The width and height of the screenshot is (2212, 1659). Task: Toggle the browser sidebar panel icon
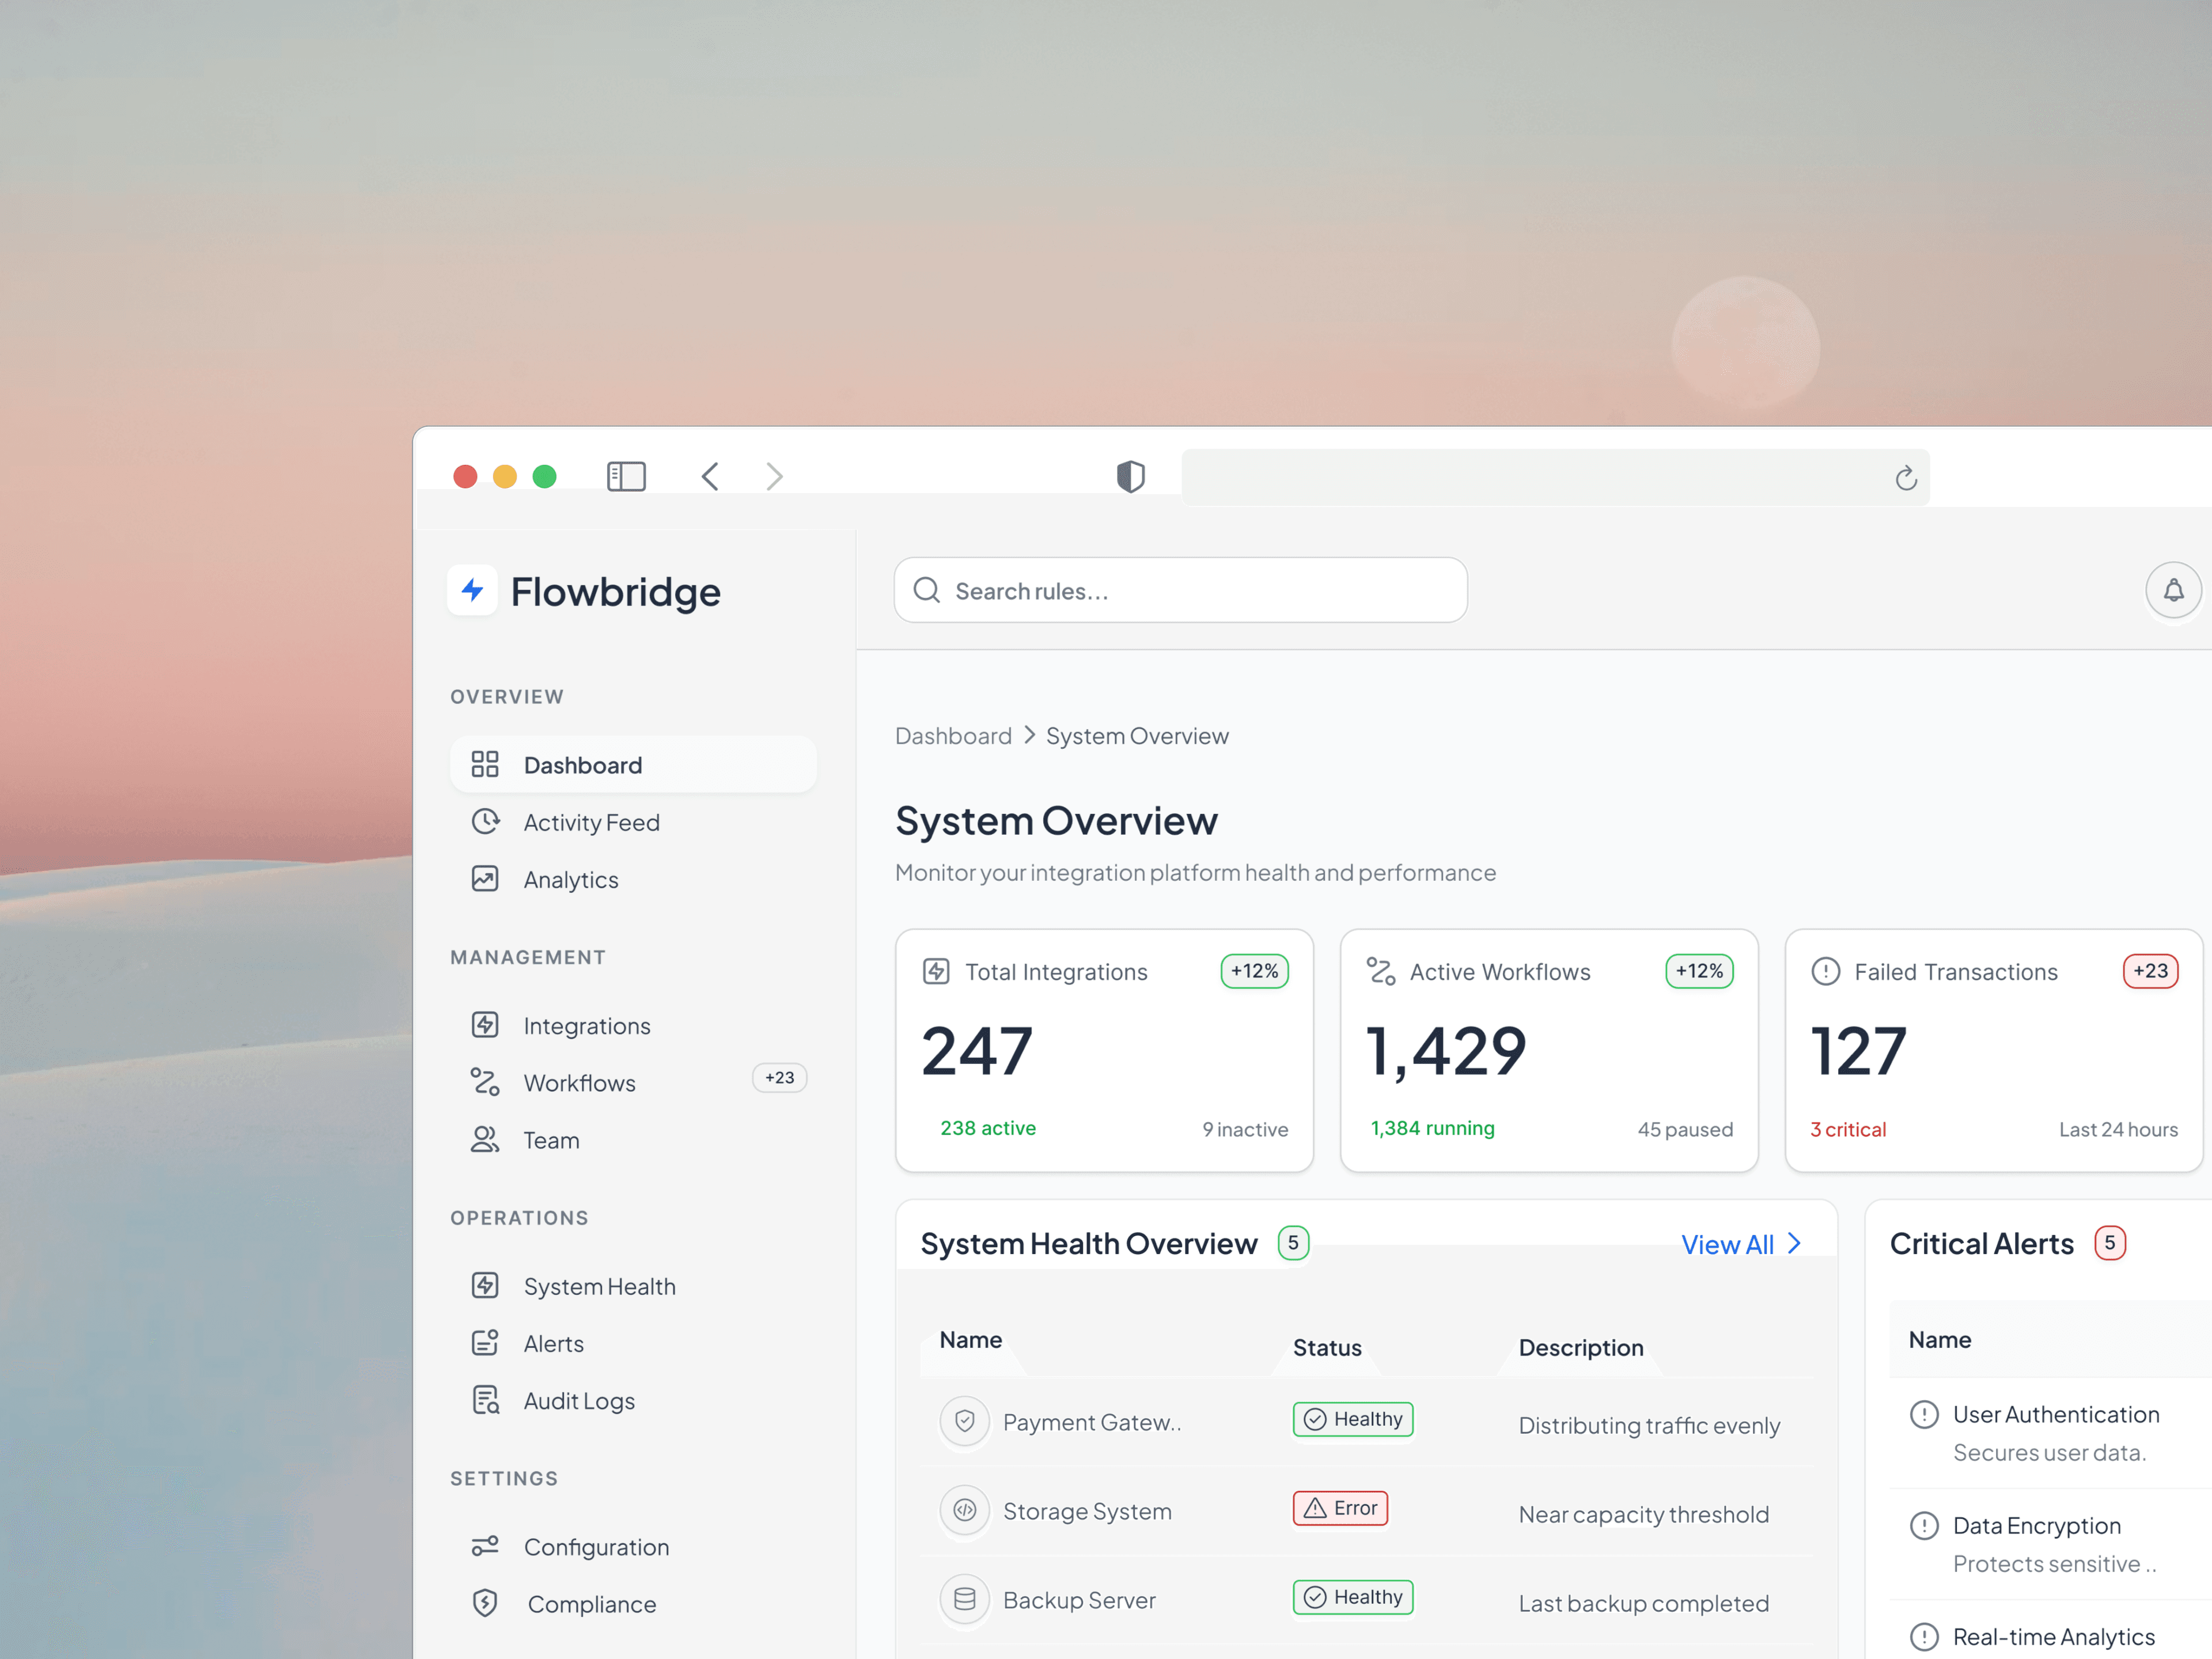click(626, 476)
